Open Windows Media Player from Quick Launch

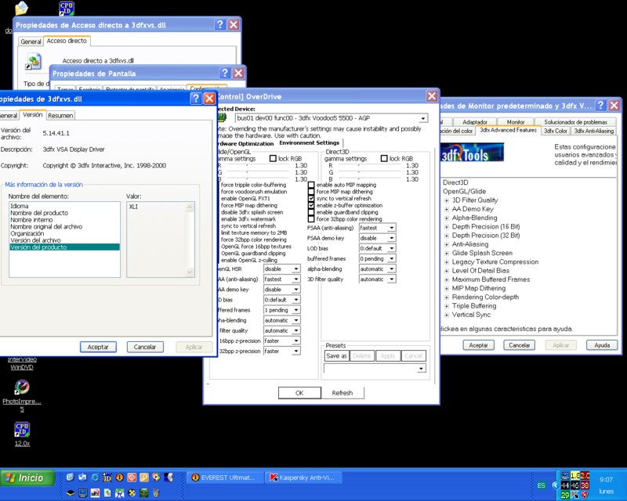point(156,477)
